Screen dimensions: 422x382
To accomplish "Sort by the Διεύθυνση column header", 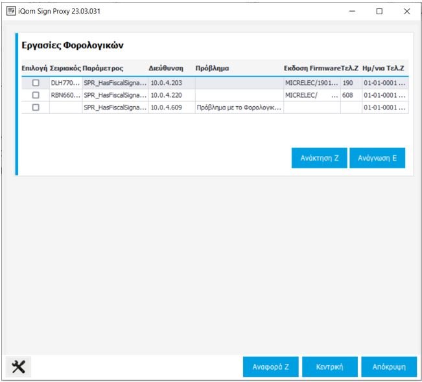I will click(167, 68).
